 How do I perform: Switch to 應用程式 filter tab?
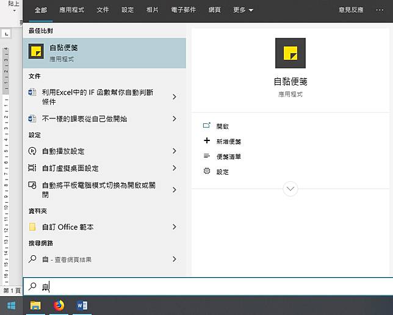point(71,10)
